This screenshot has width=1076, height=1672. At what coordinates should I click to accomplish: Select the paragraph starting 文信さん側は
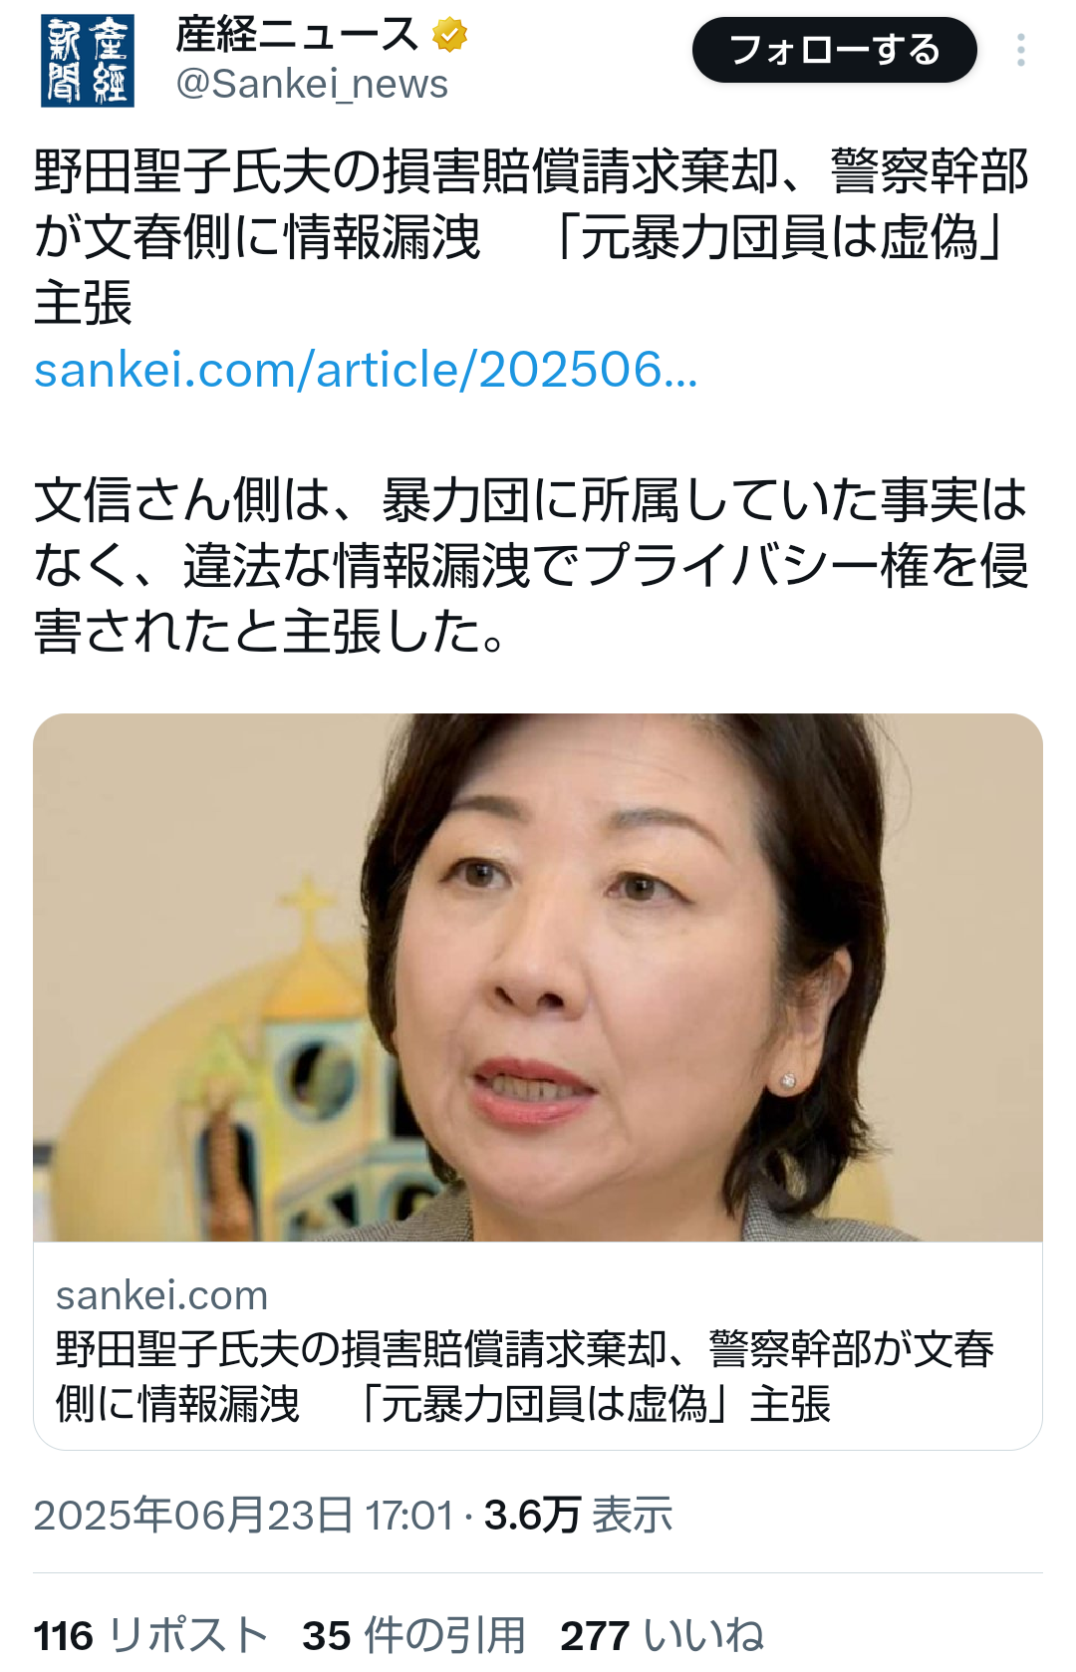click(531, 566)
